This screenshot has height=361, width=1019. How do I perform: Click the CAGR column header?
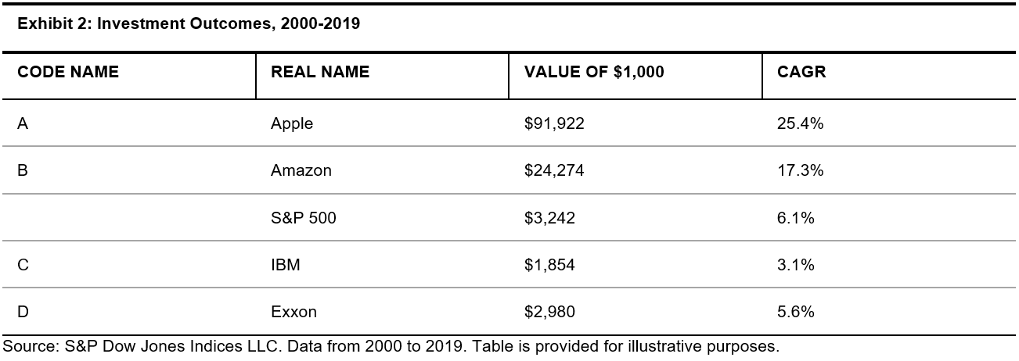pos(801,73)
